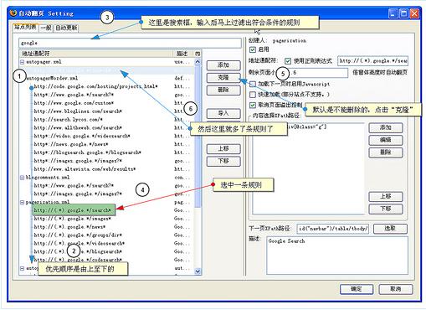Click the rule list scrollbar down arrow
Screen dimensions: 426x310
tap(198, 271)
